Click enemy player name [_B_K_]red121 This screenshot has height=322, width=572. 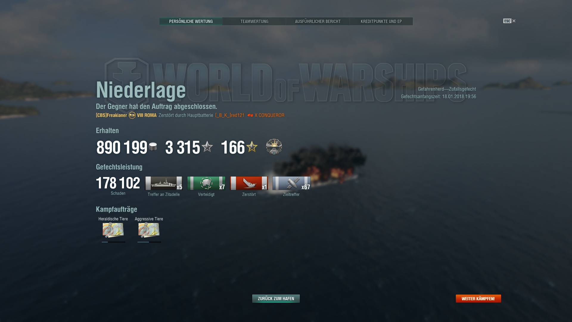click(x=230, y=115)
